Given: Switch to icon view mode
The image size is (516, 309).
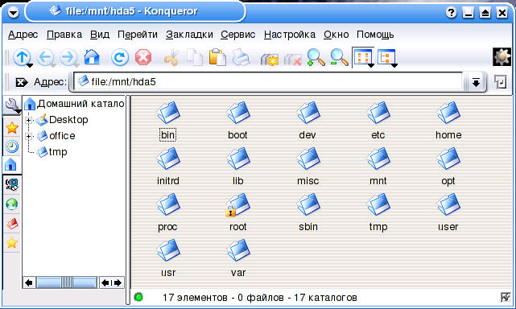Looking at the screenshot, I should [x=362, y=57].
